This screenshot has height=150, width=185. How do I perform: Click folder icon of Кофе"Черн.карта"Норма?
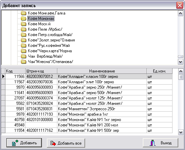coord(24,51)
